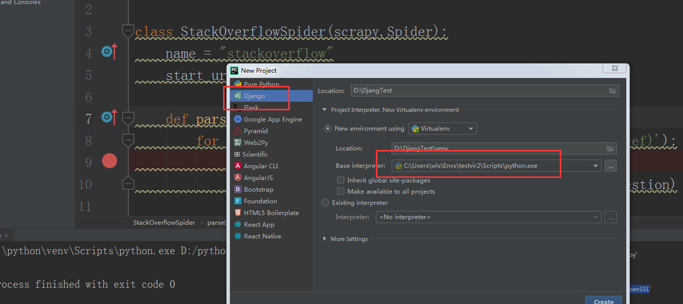Click the PyCharm icon in New Project title
Screen dimensions: 683x304
point(234,70)
